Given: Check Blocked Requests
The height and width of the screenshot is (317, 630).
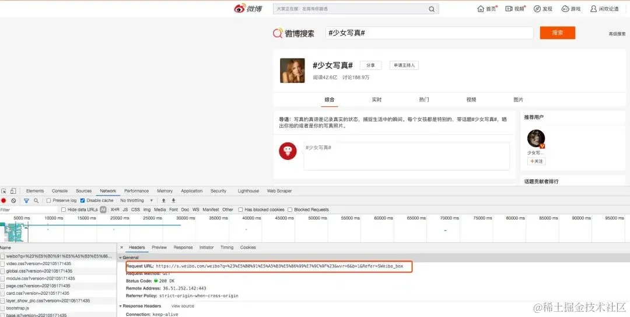Looking at the screenshot, I should point(290,210).
